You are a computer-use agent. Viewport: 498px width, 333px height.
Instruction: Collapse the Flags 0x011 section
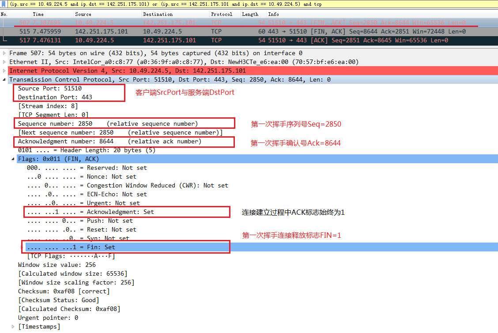13,159
